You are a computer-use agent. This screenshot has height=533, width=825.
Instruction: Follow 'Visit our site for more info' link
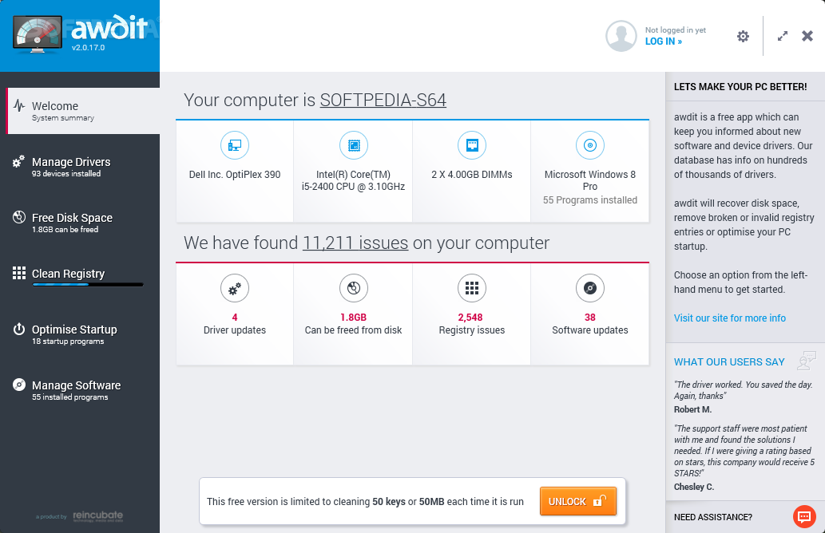730,318
